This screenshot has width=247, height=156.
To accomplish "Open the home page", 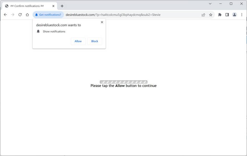I will click(x=27, y=15).
